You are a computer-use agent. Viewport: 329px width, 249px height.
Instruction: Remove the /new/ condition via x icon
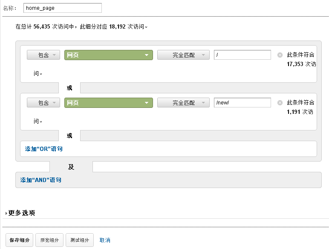(280, 103)
